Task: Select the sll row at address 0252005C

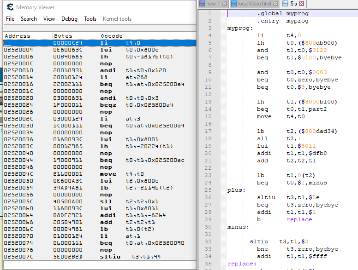Action: (x=100, y=201)
